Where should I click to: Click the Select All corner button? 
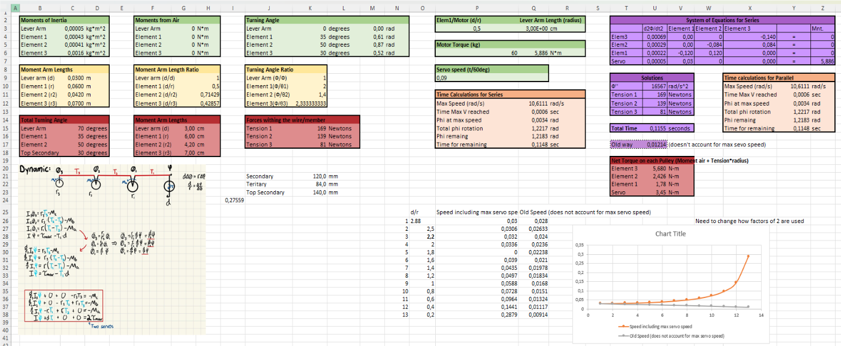[x=7, y=8]
